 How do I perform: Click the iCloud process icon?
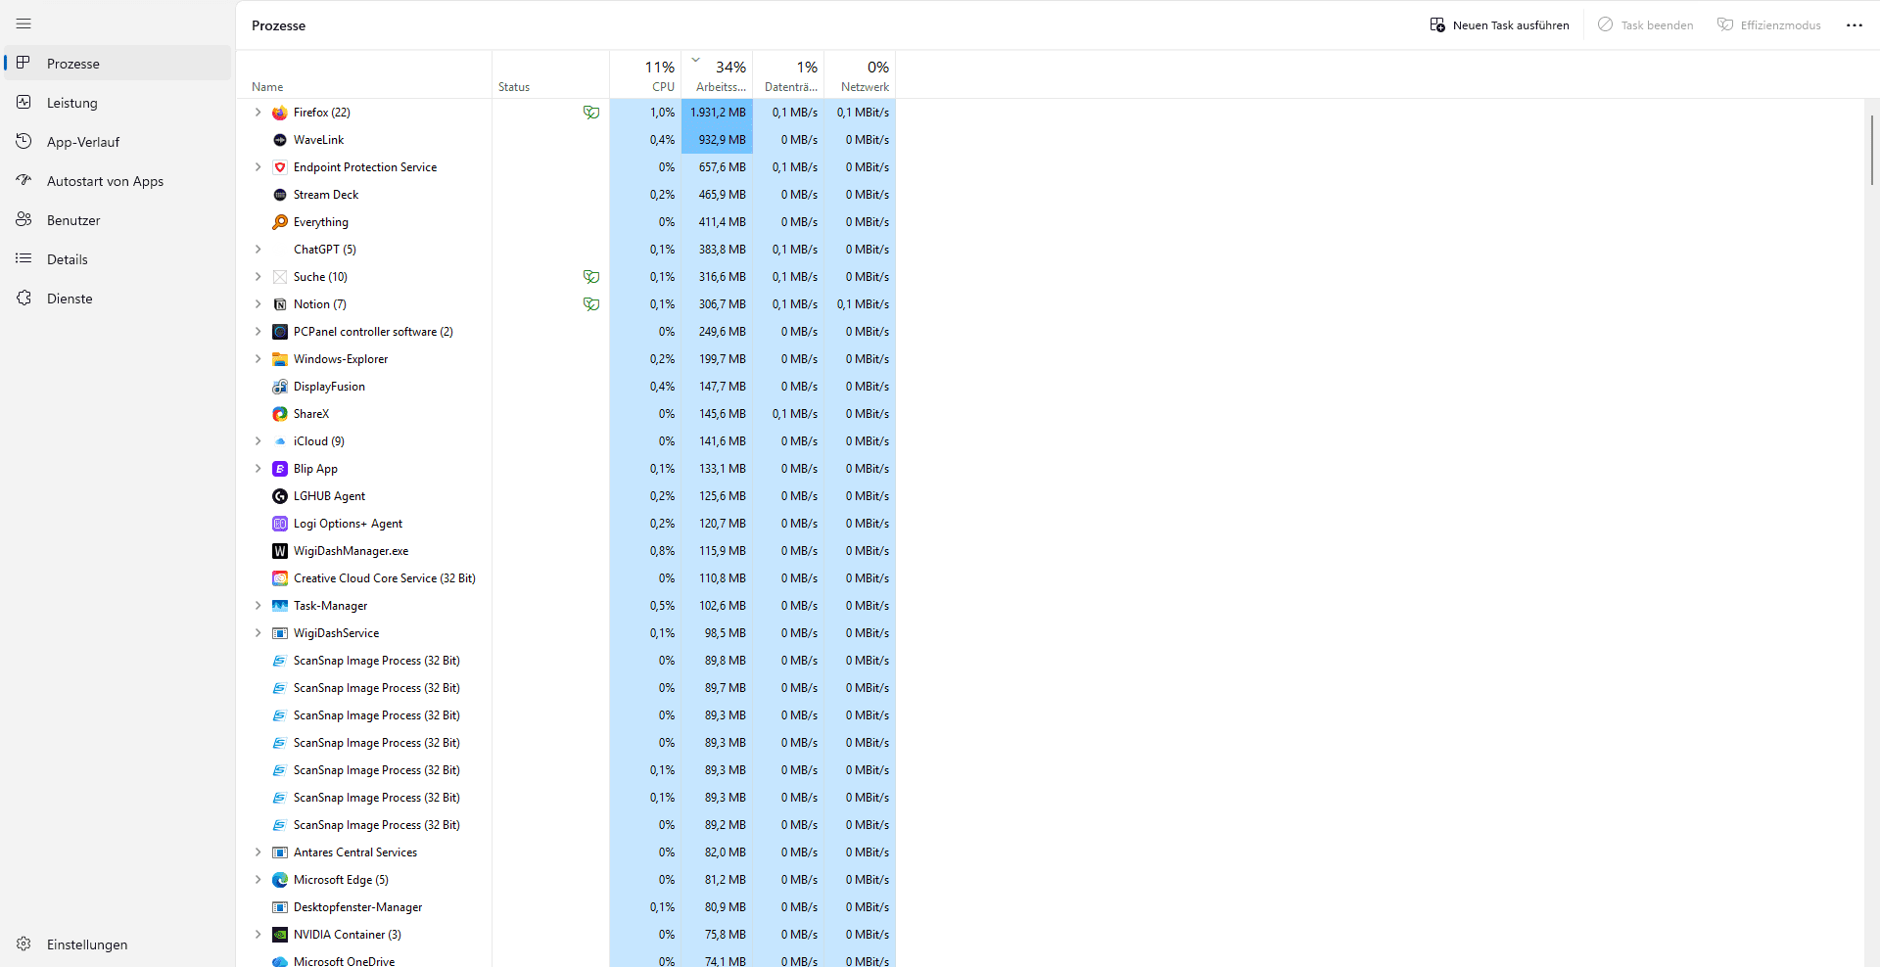(280, 441)
